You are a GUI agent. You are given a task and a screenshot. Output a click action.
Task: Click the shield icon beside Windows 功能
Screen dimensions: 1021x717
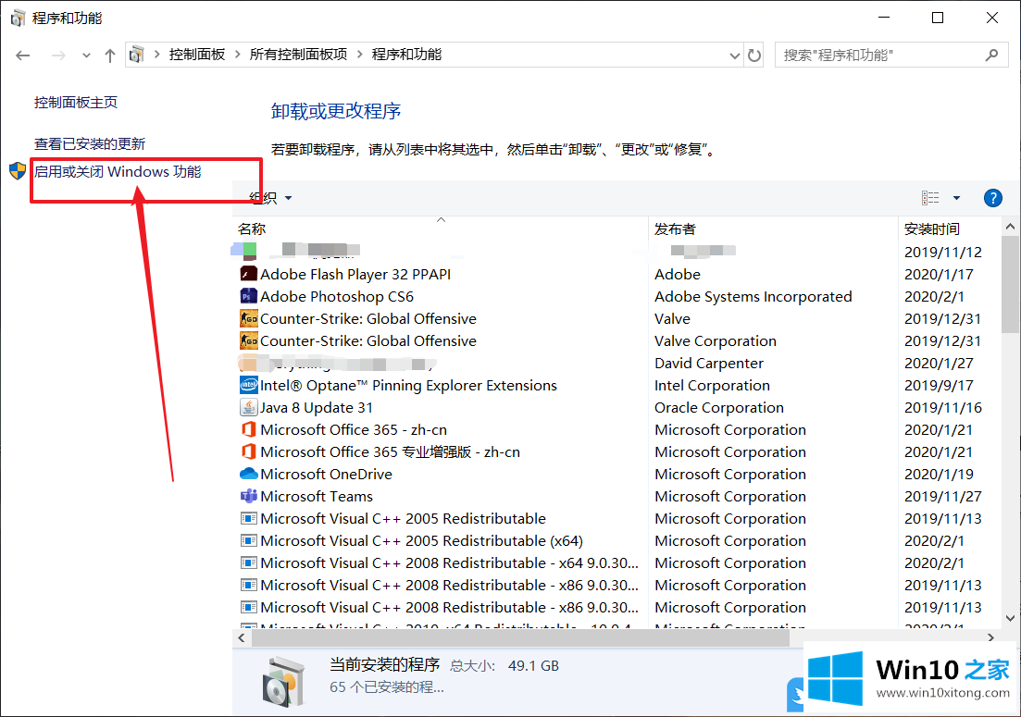point(18,171)
